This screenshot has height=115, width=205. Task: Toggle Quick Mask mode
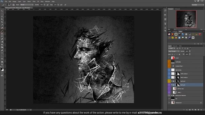pyautogui.click(x=2, y=73)
